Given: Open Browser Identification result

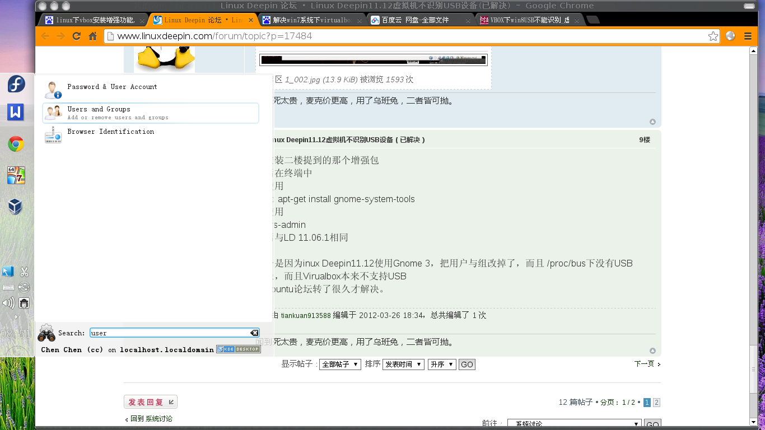Looking at the screenshot, I should point(151,135).
